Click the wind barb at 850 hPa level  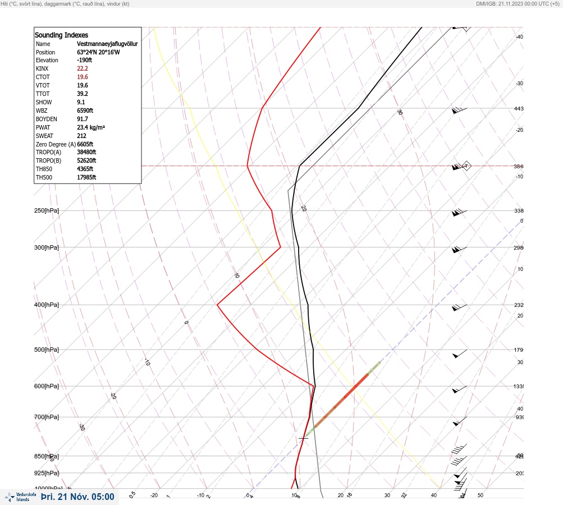[x=459, y=461]
